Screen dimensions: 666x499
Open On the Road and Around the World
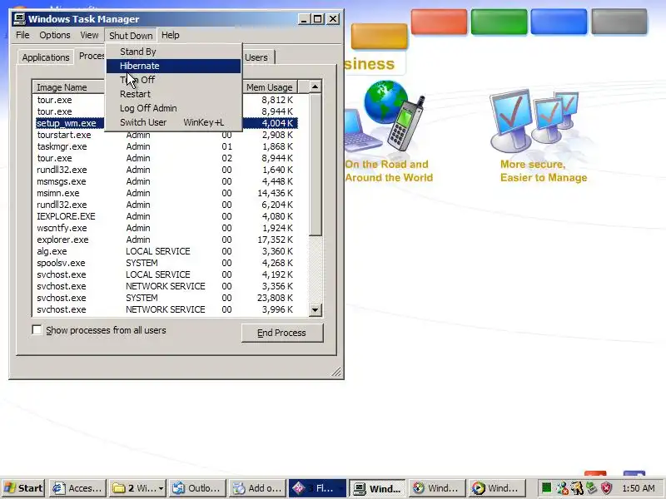point(388,171)
